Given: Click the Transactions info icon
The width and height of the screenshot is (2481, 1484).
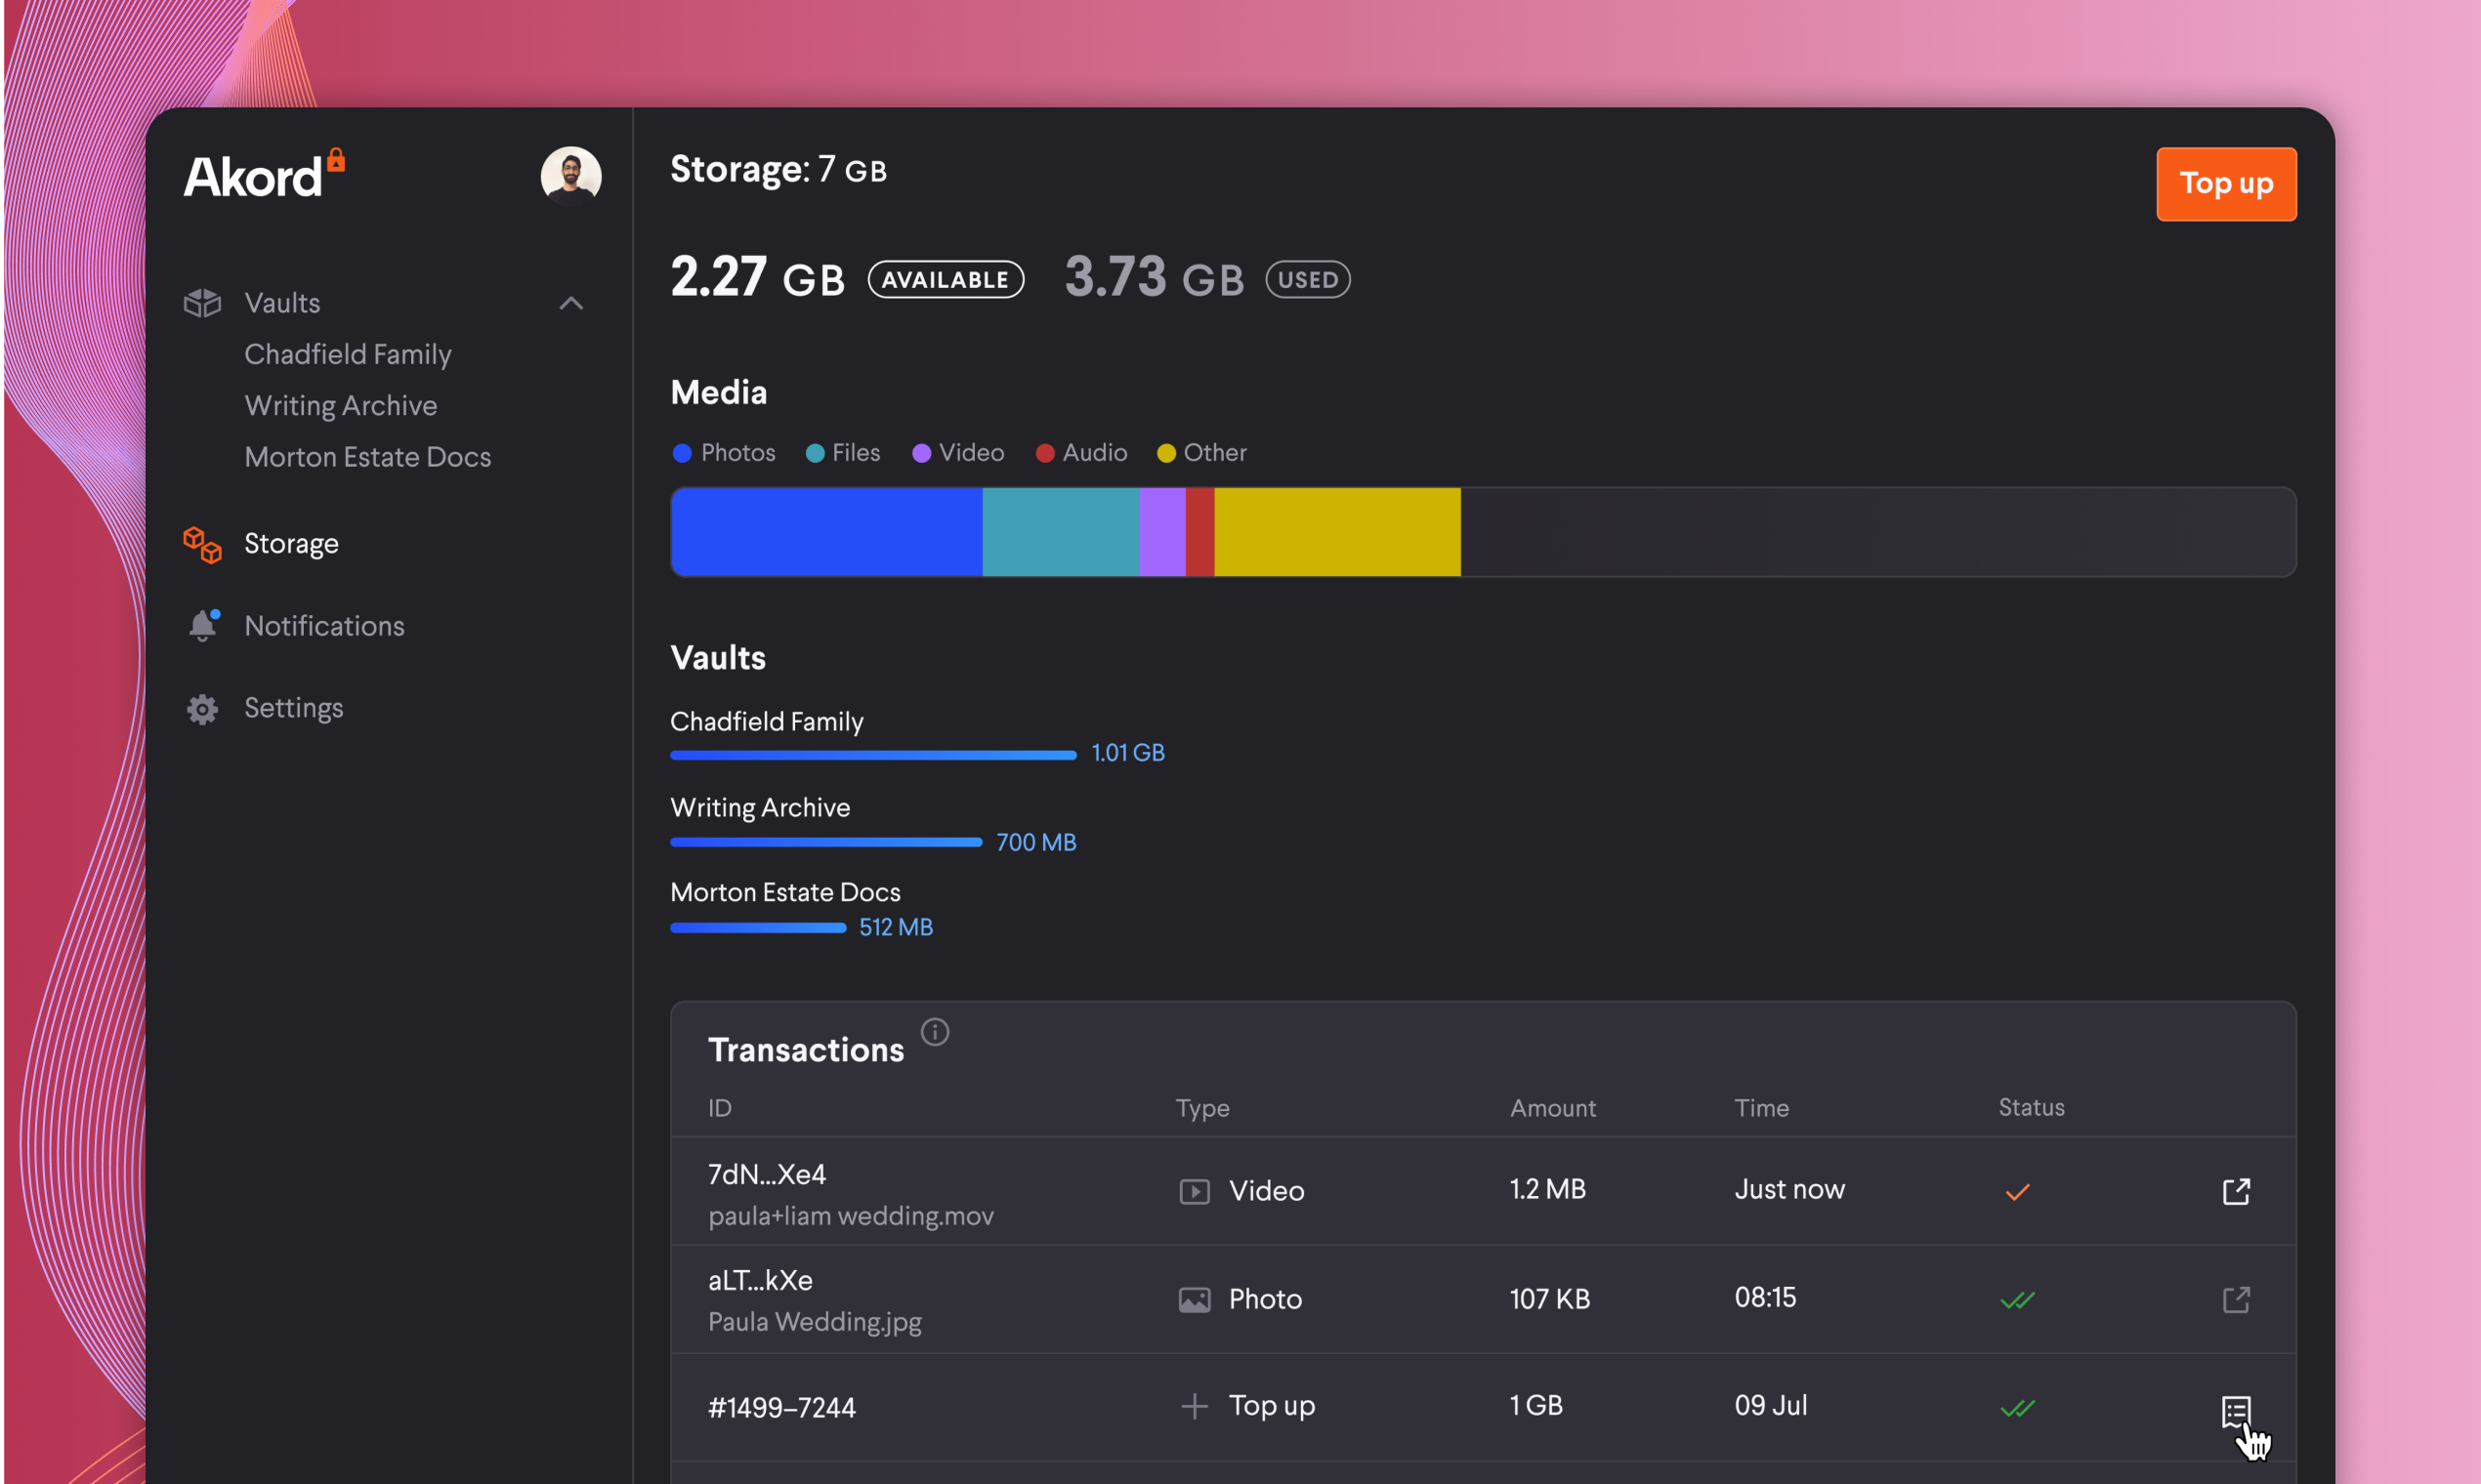Looking at the screenshot, I should point(935,1032).
